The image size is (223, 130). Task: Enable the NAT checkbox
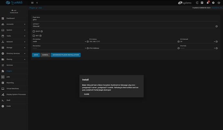pos(34,35)
